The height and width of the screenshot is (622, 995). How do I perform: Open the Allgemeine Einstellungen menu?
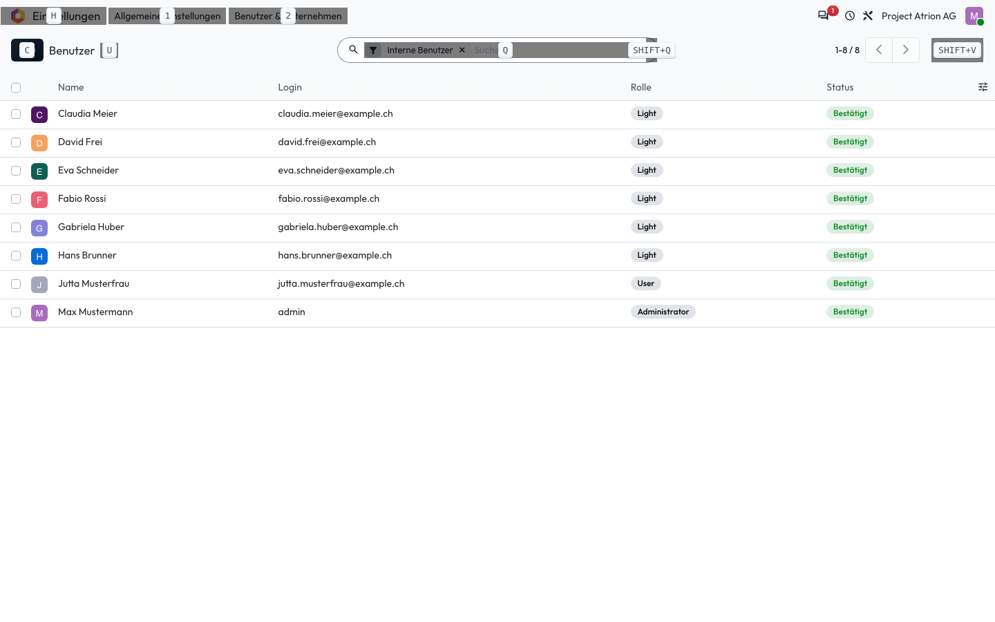coord(167,16)
